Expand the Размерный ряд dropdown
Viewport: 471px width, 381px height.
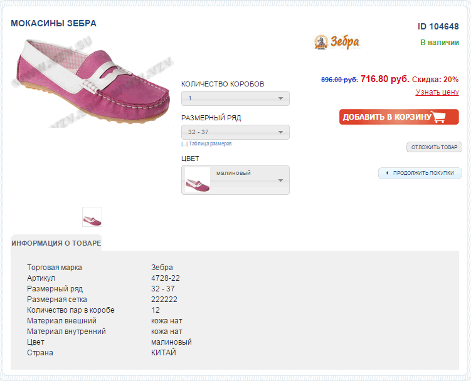[x=235, y=132]
